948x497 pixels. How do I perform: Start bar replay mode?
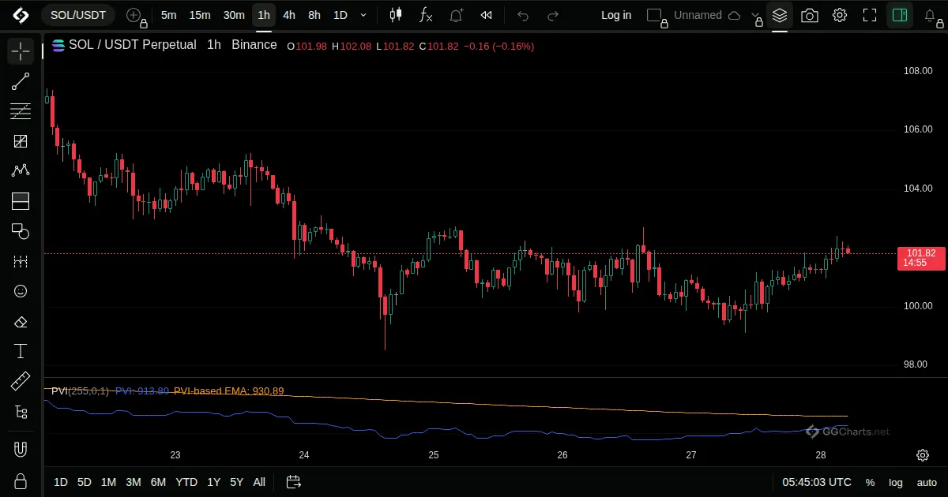[x=487, y=15]
